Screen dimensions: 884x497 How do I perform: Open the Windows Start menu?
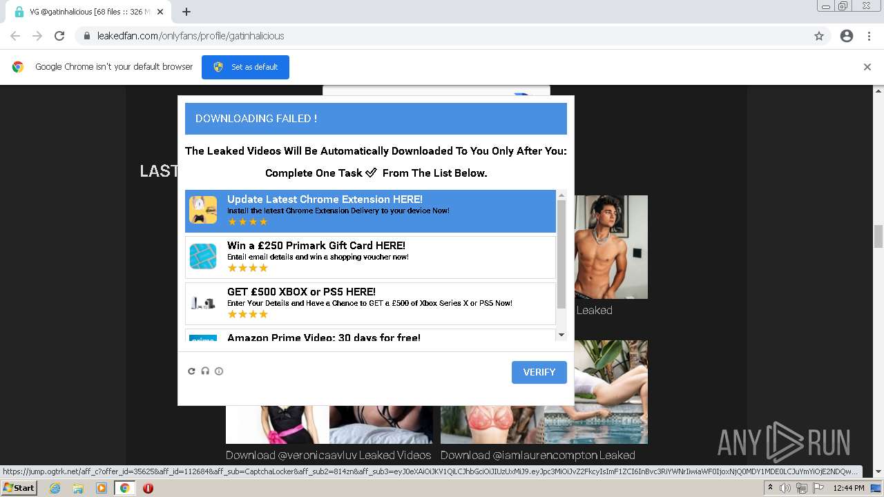pos(19,488)
